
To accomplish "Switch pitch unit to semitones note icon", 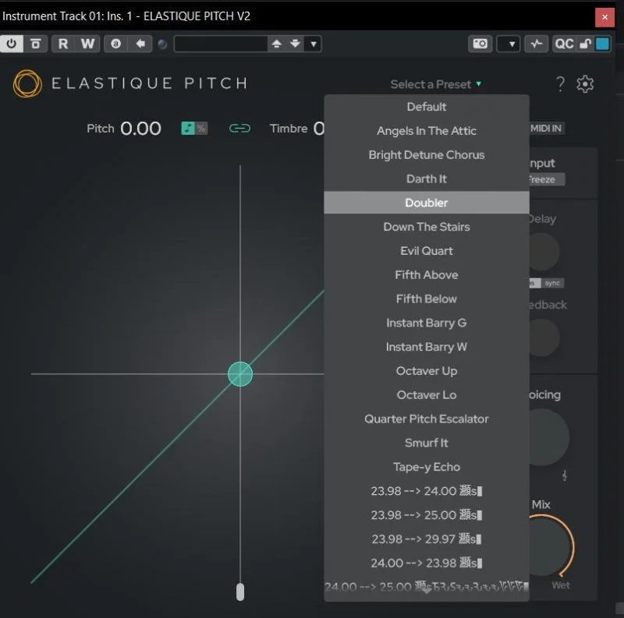I will pos(187,128).
